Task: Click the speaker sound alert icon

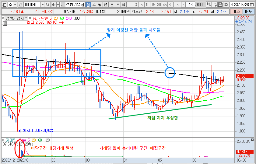Action: pyautogui.click(x=54, y=5)
